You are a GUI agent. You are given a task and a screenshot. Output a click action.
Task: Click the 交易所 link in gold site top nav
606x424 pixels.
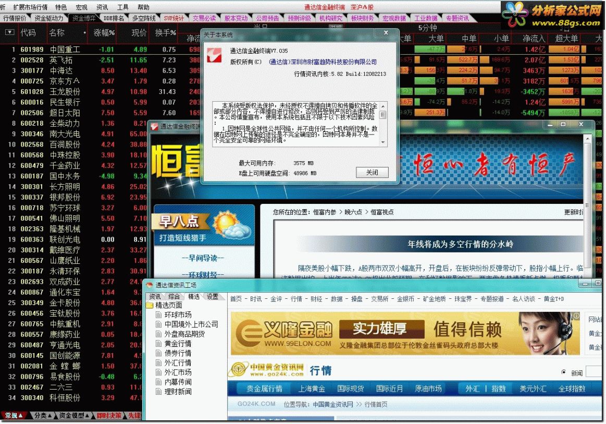click(x=379, y=299)
